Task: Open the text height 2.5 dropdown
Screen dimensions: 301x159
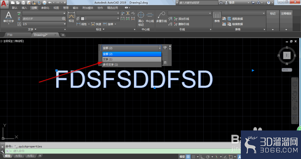Action: coord(44,24)
